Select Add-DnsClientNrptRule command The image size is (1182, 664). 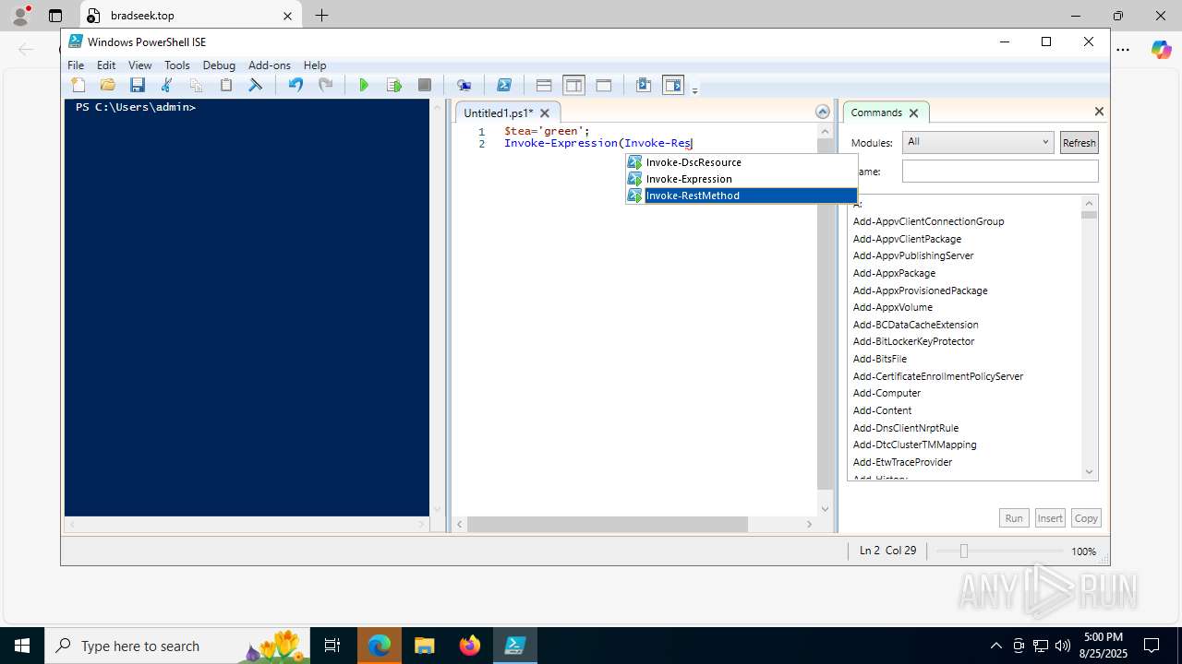pos(905,428)
